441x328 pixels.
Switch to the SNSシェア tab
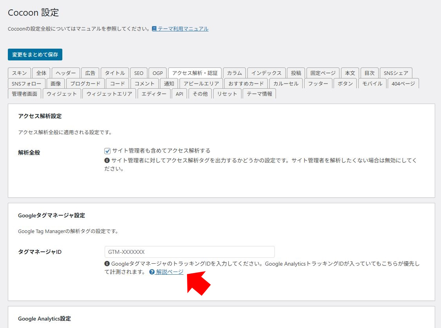point(396,73)
